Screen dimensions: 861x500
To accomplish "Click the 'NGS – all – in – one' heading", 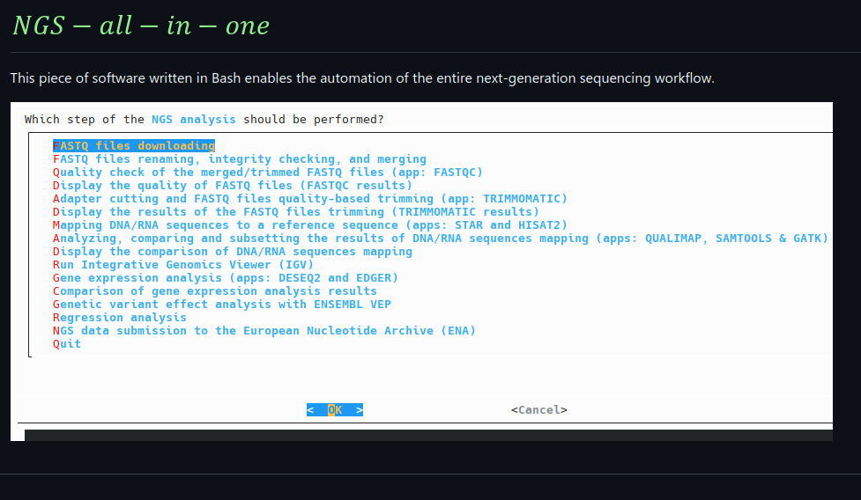I will tap(141, 26).
